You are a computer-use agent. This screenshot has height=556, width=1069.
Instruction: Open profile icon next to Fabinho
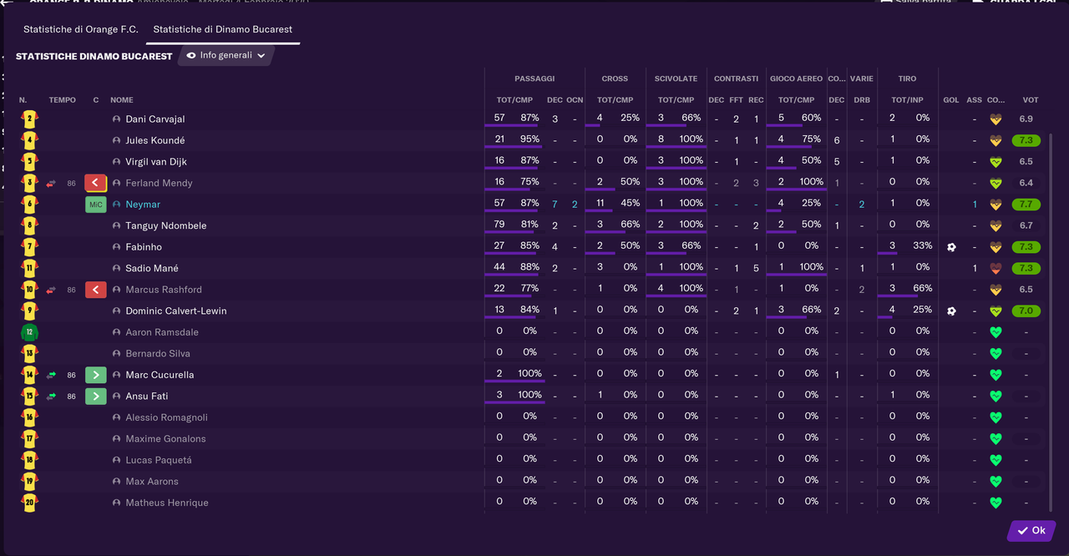click(116, 247)
